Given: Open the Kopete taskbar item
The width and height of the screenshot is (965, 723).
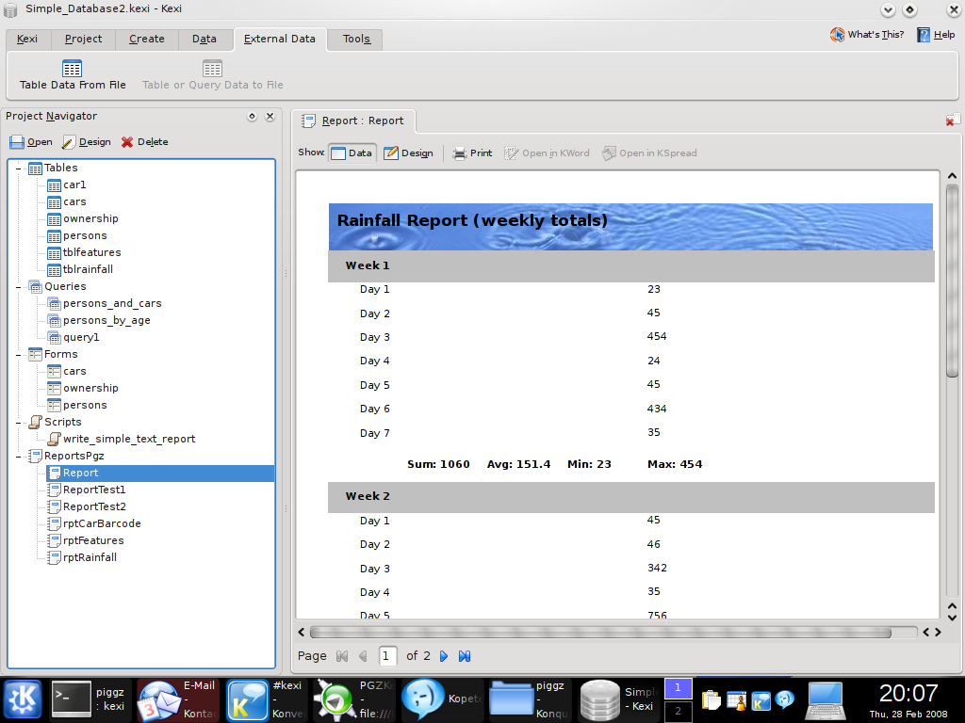Looking at the screenshot, I should [443, 699].
